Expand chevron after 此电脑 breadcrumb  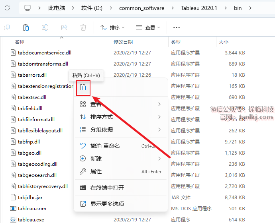73,8
